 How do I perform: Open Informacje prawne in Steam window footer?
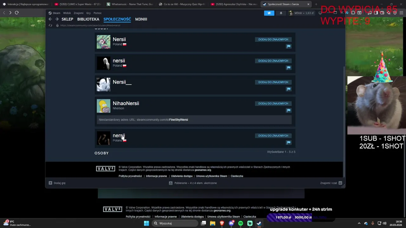tap(156, 176)
